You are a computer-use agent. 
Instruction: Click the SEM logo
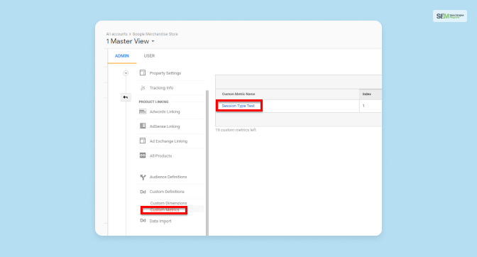[x=449, y=16]
